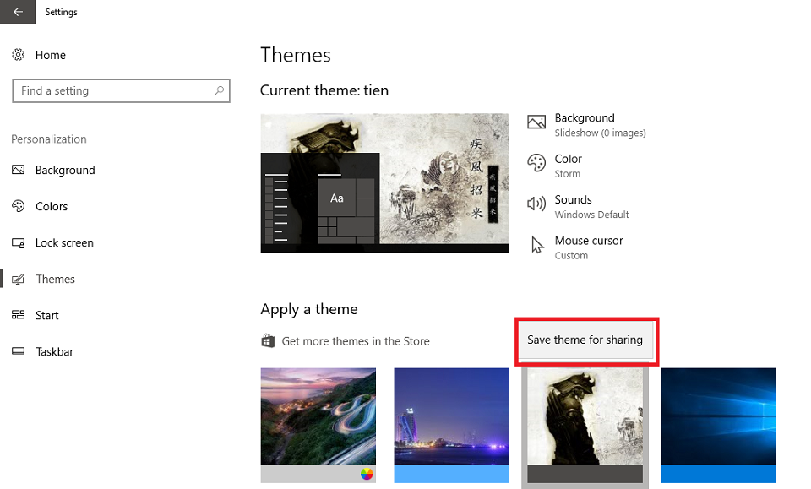
Task: Open Background Slideshow setting of current theme
Action: tap(587, 125)
